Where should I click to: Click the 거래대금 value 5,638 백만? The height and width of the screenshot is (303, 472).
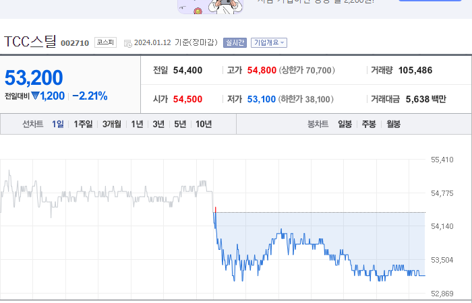click(425, 99)
